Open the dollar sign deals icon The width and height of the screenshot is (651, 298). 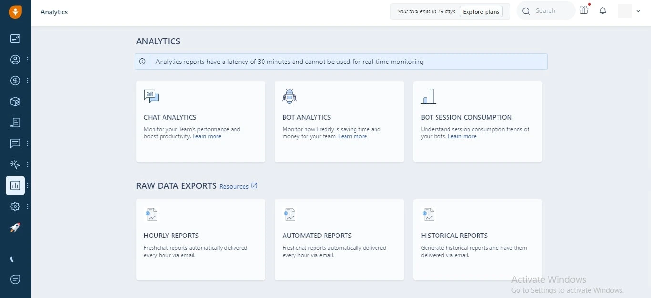click(x=15, y=81)
